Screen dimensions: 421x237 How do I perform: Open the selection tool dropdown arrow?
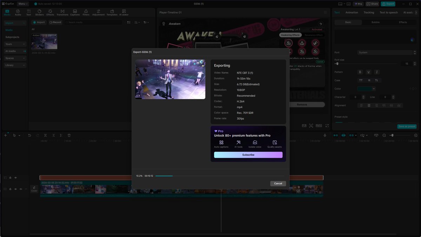pyautogui.click(x=19, y=135)
